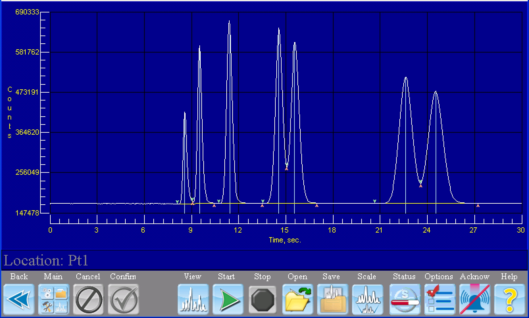Click the Scale chart icon
The width and height of the screenshot is (529, 318).
point(367,299)
